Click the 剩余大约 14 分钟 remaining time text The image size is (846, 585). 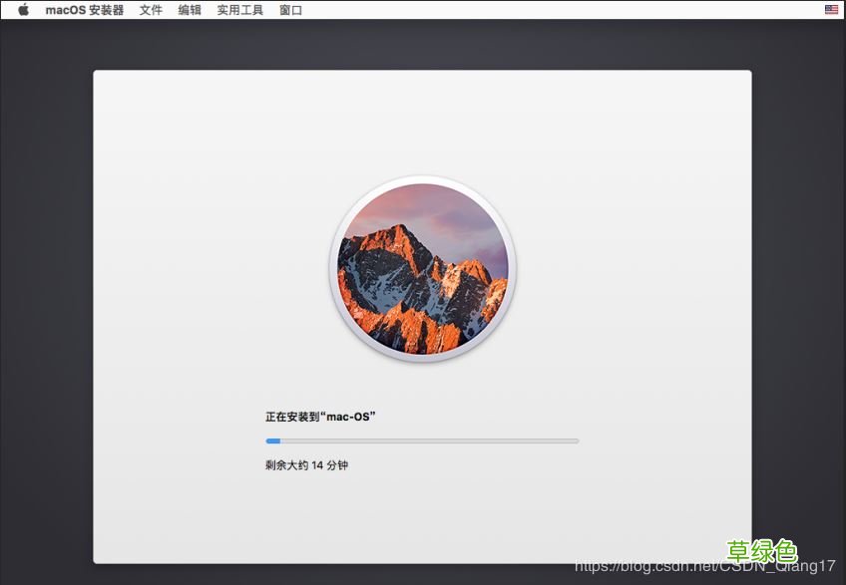306,464
